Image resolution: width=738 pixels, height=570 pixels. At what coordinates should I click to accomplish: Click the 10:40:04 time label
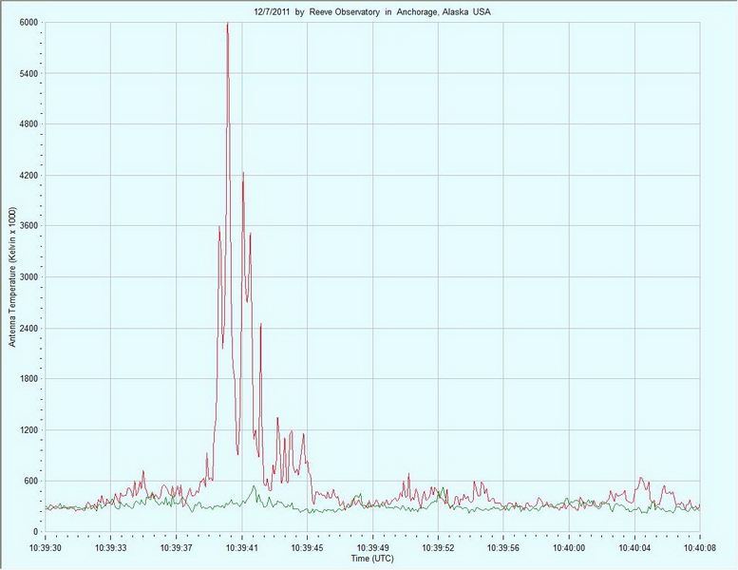click(634, 548)
